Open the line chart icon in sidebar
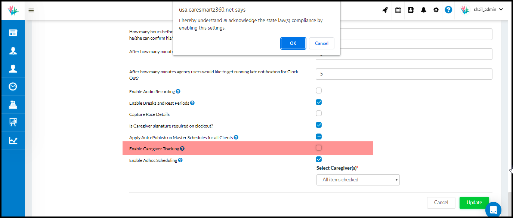513x218 pixels. [x=13, y=141]
